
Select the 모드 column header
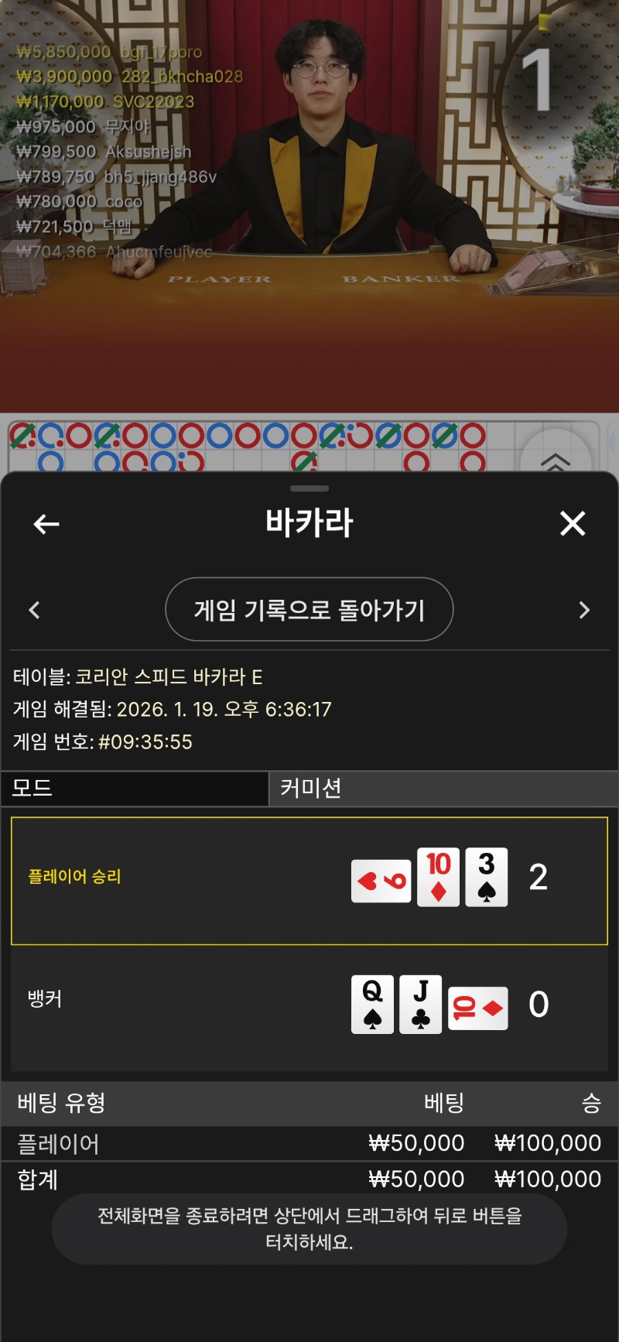coord(135,789)
